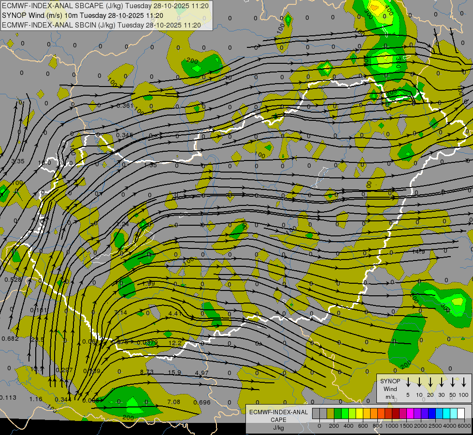Screen dimensions: 473x435
Task: Click the data value 8.73
Action: point(146,372)
